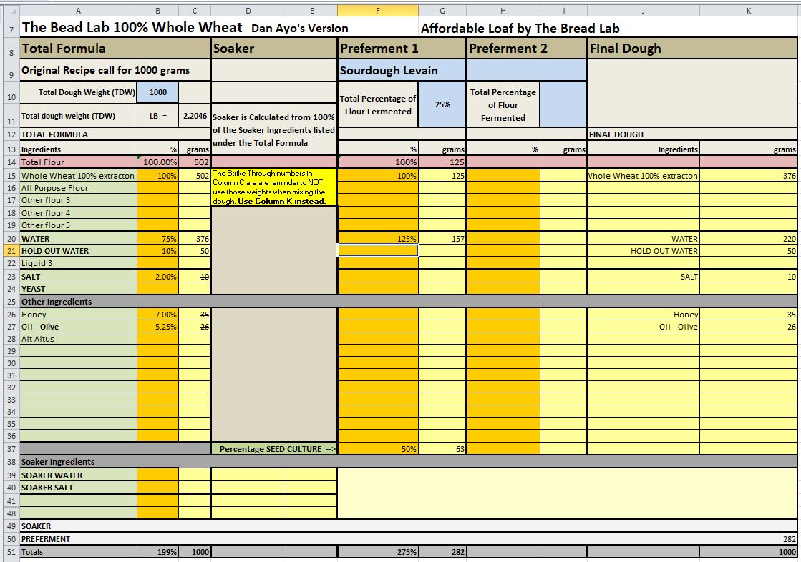Screen dimensions: 801x562
Task: Select the Sourdough Levain cell
Action: pyautogui.click(x=402, y=71)
